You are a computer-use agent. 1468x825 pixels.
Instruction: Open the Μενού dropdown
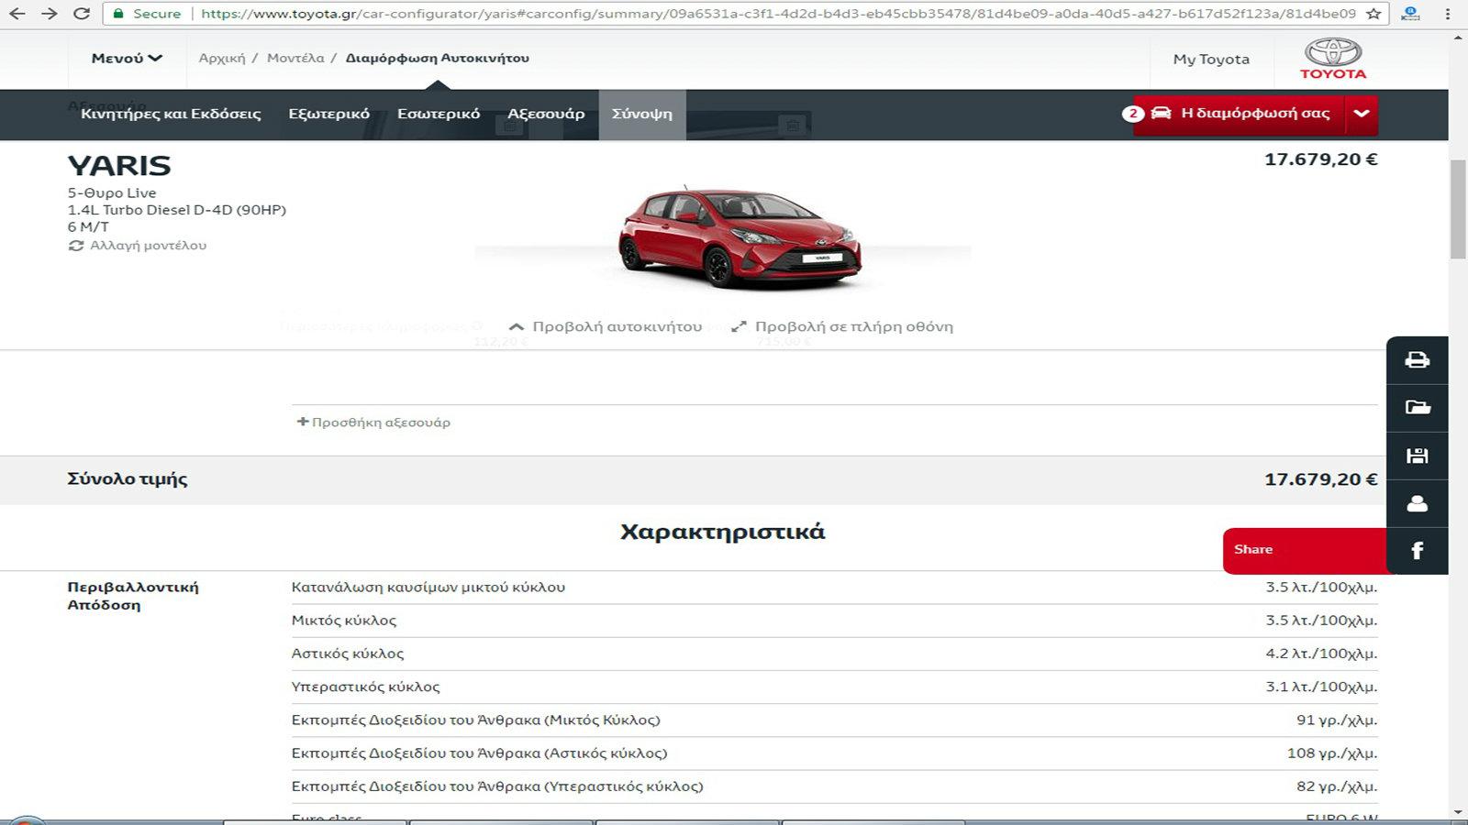pos(127,58)
